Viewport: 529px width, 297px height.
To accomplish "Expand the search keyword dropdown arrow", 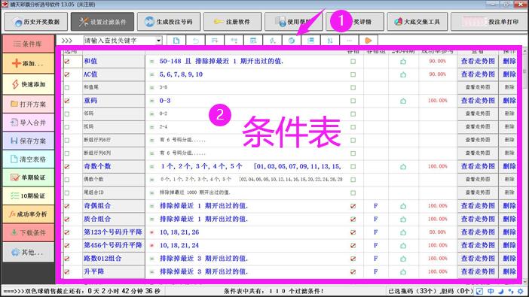I will 158,41.
